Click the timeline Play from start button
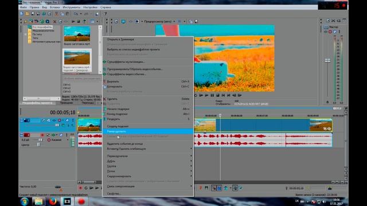Image resolution: width=367 pixels, height=206 pixels. point(91,188)
